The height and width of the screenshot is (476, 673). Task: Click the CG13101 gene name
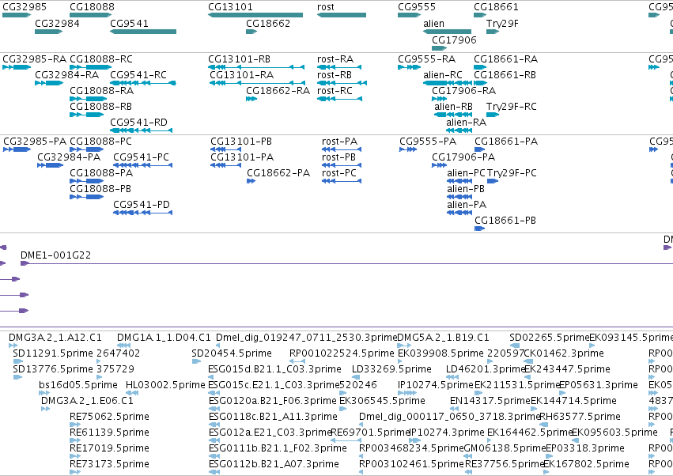(x=230, y=7)
